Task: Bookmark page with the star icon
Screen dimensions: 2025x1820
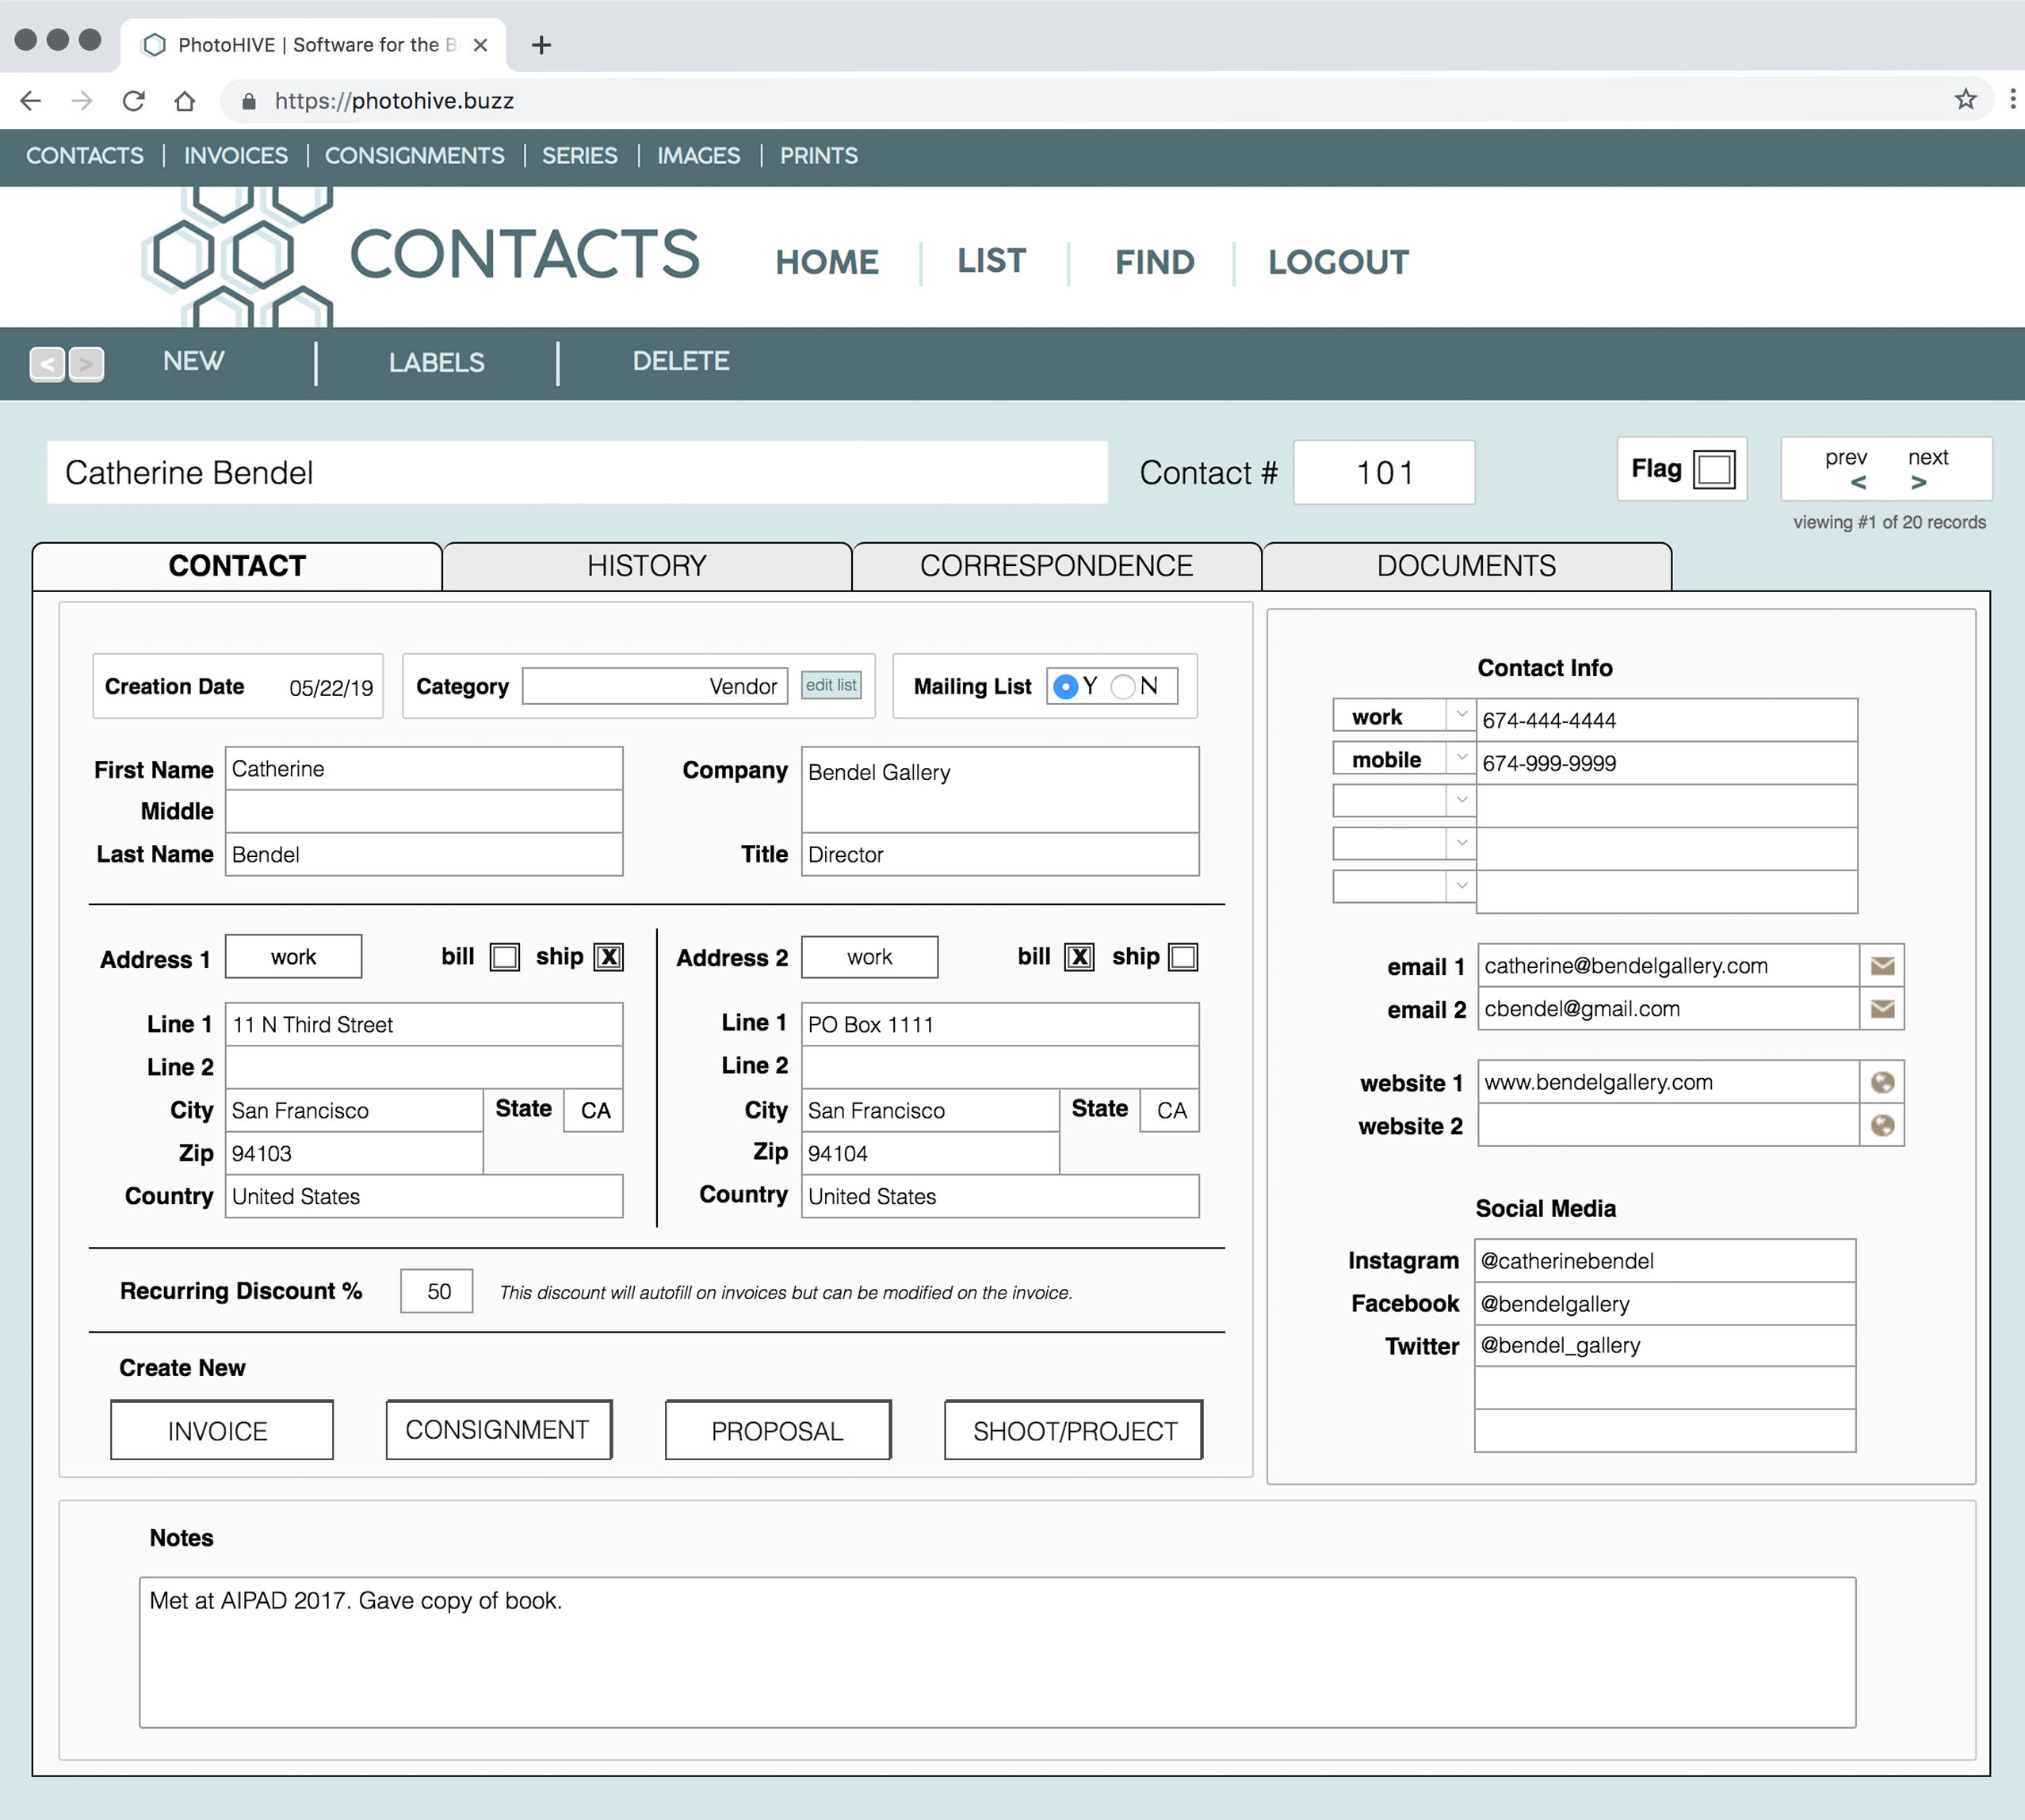Action: click(x=1965, y=100)
